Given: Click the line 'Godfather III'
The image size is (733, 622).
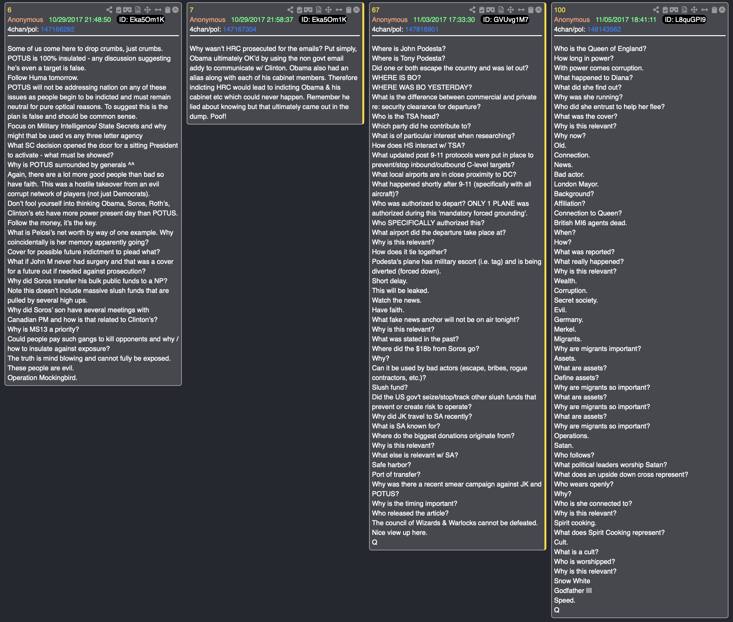Looking at the screenshot, I should pos(573,591).
